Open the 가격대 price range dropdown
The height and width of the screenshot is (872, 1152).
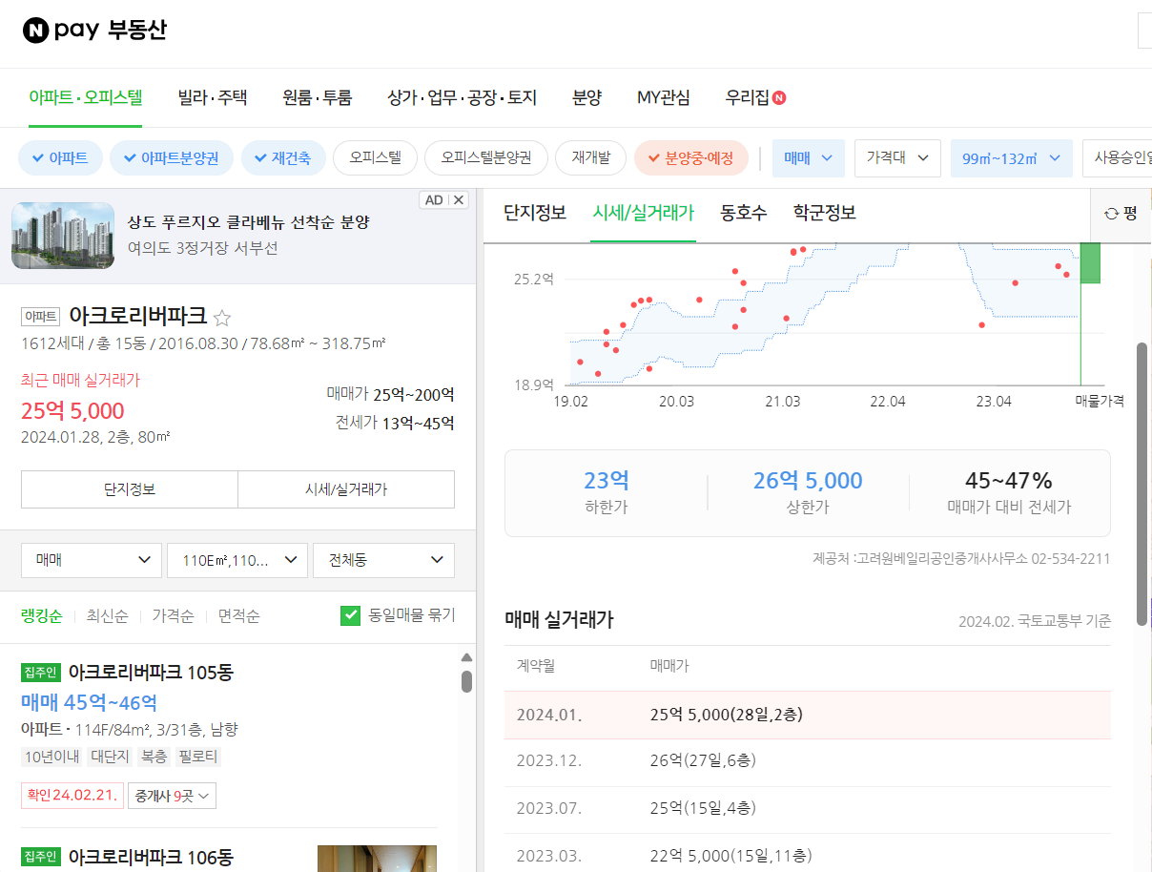coord(896,157)
